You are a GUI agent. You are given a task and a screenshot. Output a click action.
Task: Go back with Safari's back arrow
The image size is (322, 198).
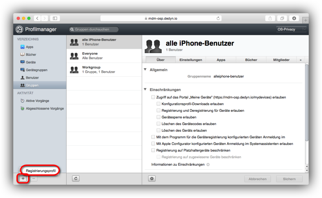tap(37, 18)
